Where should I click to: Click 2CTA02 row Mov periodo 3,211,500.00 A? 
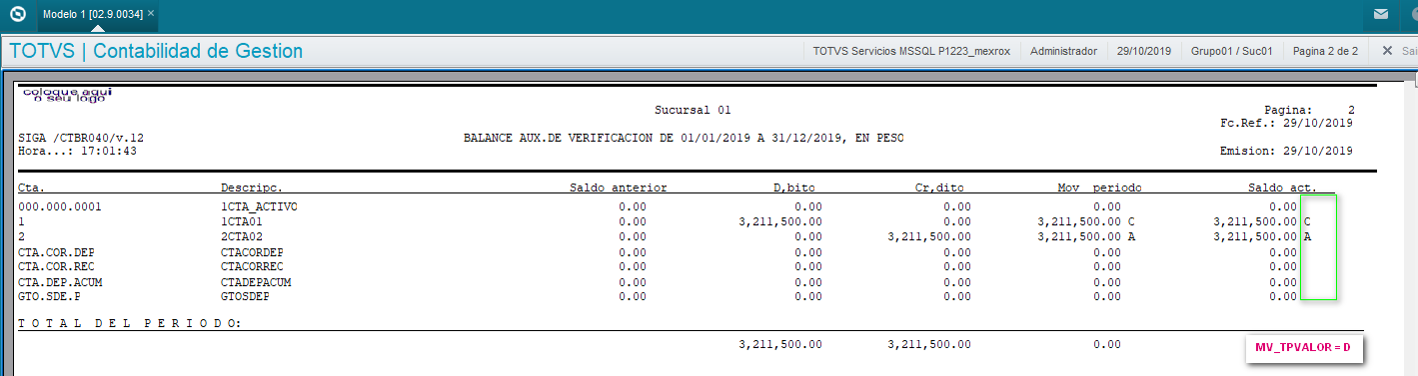[1086, 236]
